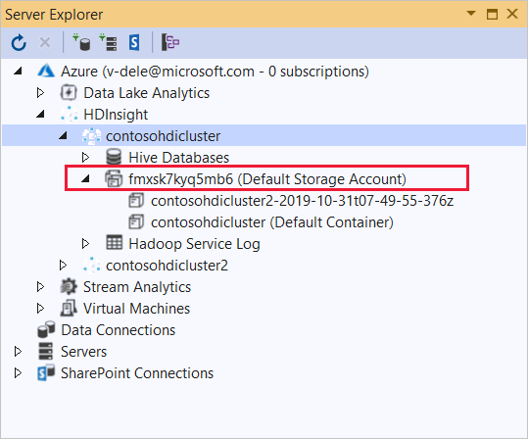The height and width of the screenshot is (439, 528).
Task: Select the Servers label
Action: [84, 352]
